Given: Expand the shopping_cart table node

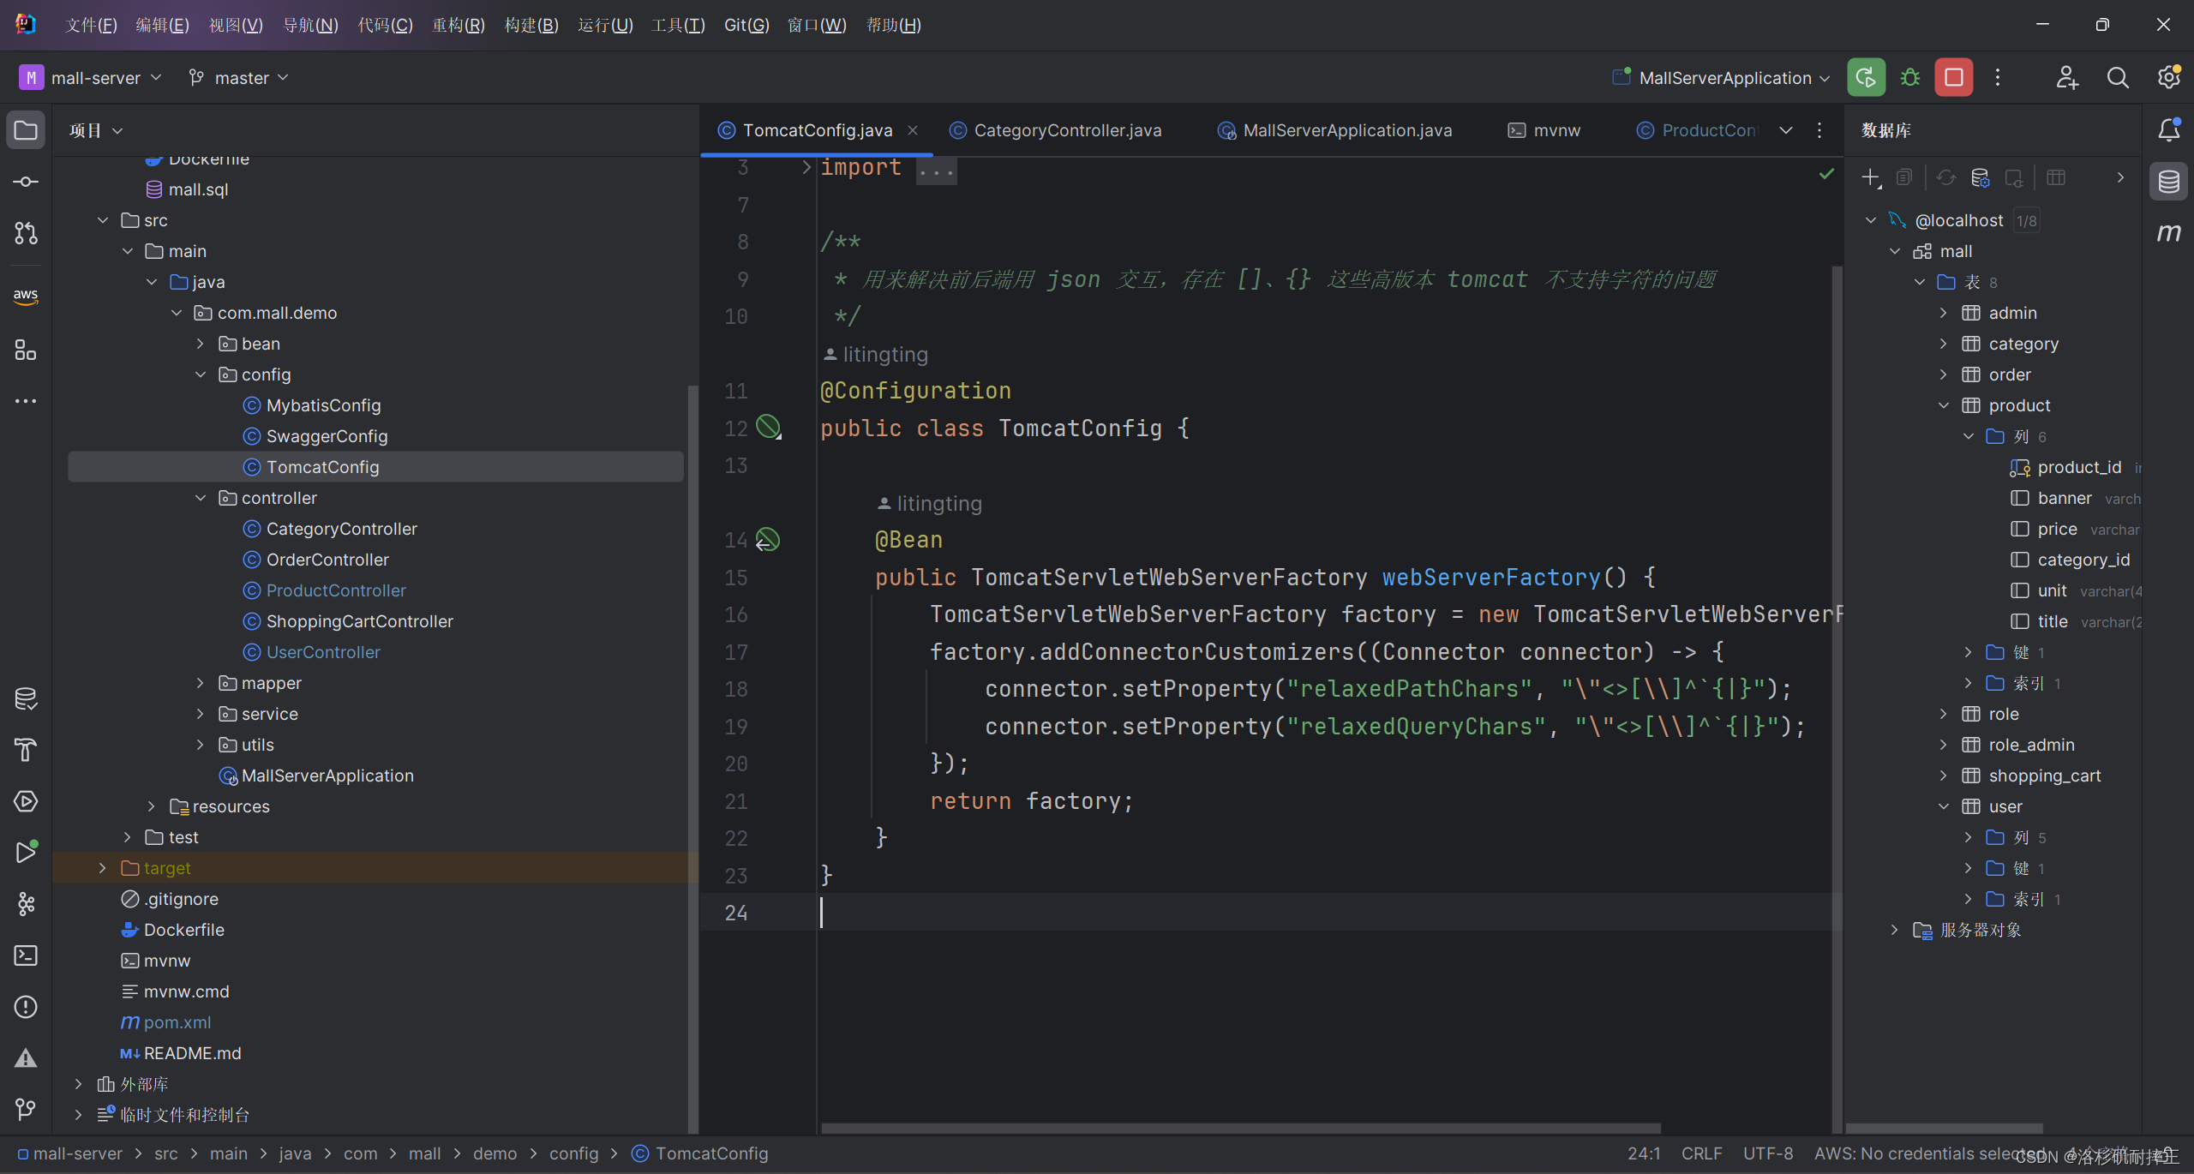Looking at the screenshot, I should pos(1944,776).
